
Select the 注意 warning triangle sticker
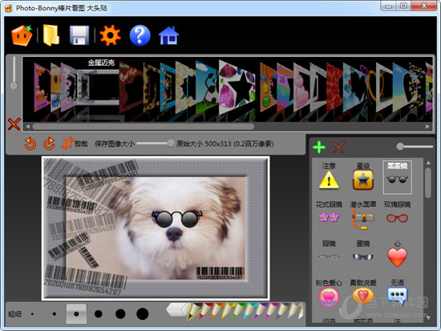tap(329, 176)
